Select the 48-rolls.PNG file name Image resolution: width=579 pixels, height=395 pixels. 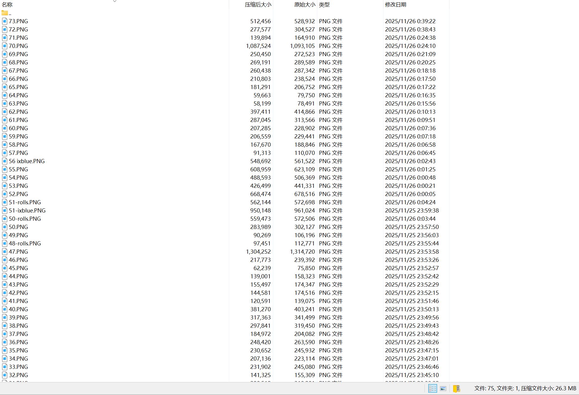[25, 243]
